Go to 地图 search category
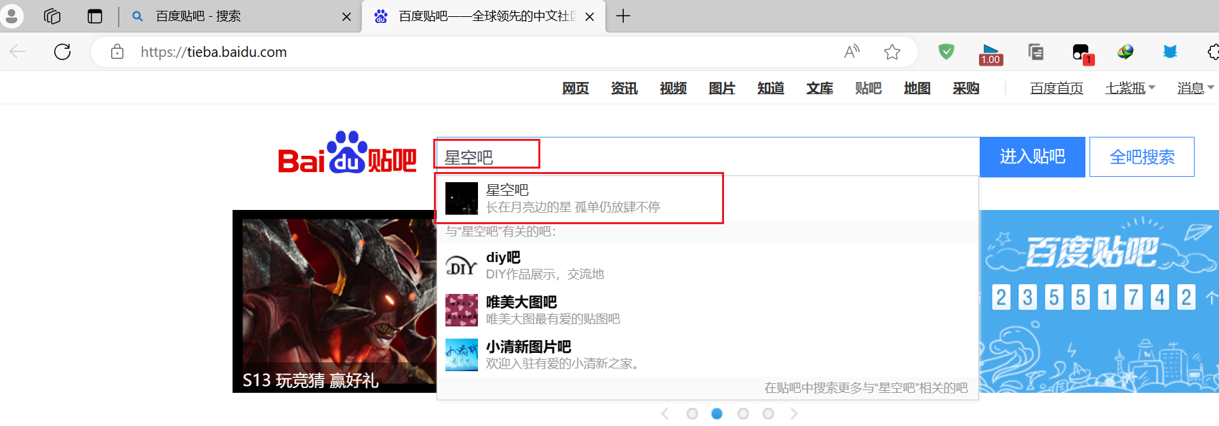Viewport: 1219px width, 426px height. (x=917, y=88)
